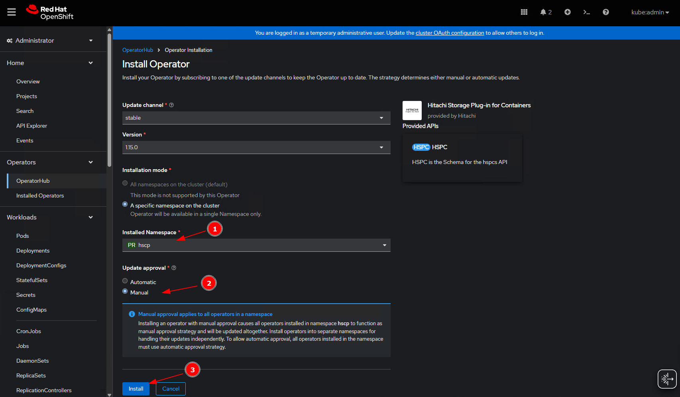Click 'provided by Hitachi' text
This screenshot has width=680, height=397.
pos(452,116)
